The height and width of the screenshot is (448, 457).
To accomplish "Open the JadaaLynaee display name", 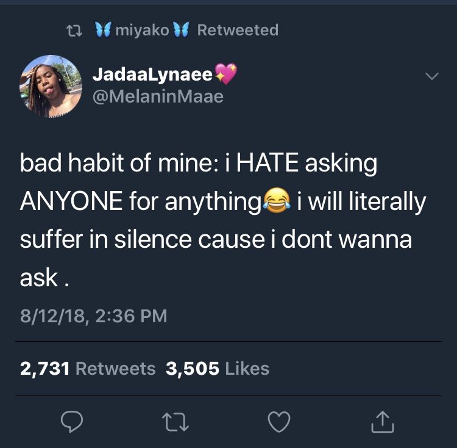I will coord(152,74).
